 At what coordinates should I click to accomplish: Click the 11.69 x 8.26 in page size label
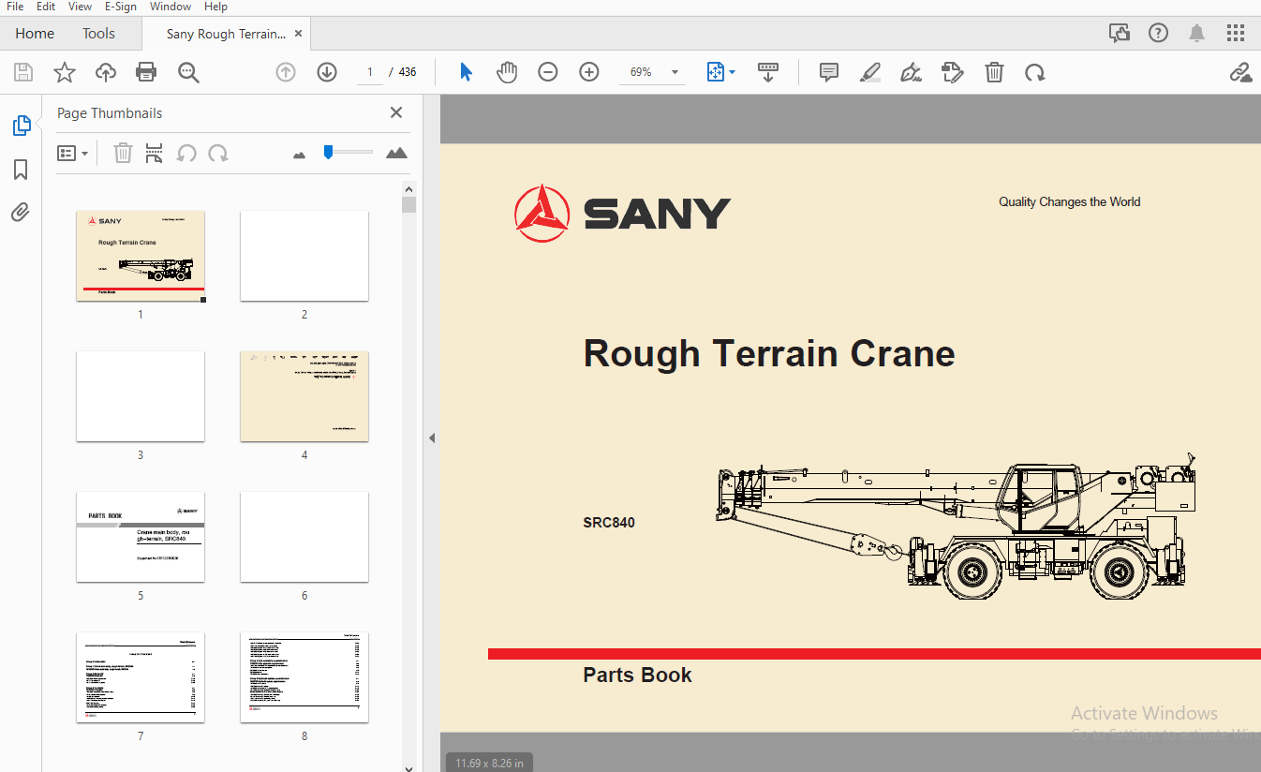pyautogui.click(x=489, y=763)
